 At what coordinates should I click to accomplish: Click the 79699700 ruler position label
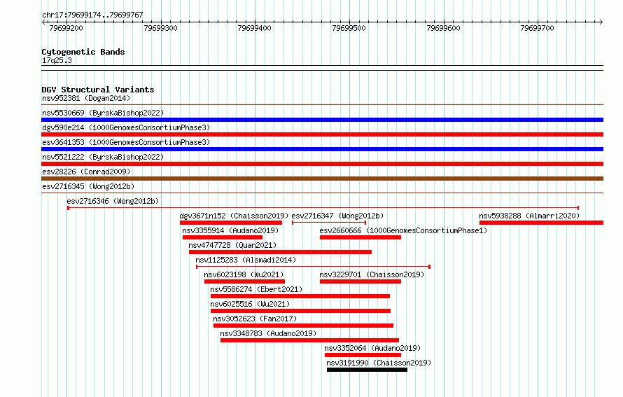[x=537, y=28]
